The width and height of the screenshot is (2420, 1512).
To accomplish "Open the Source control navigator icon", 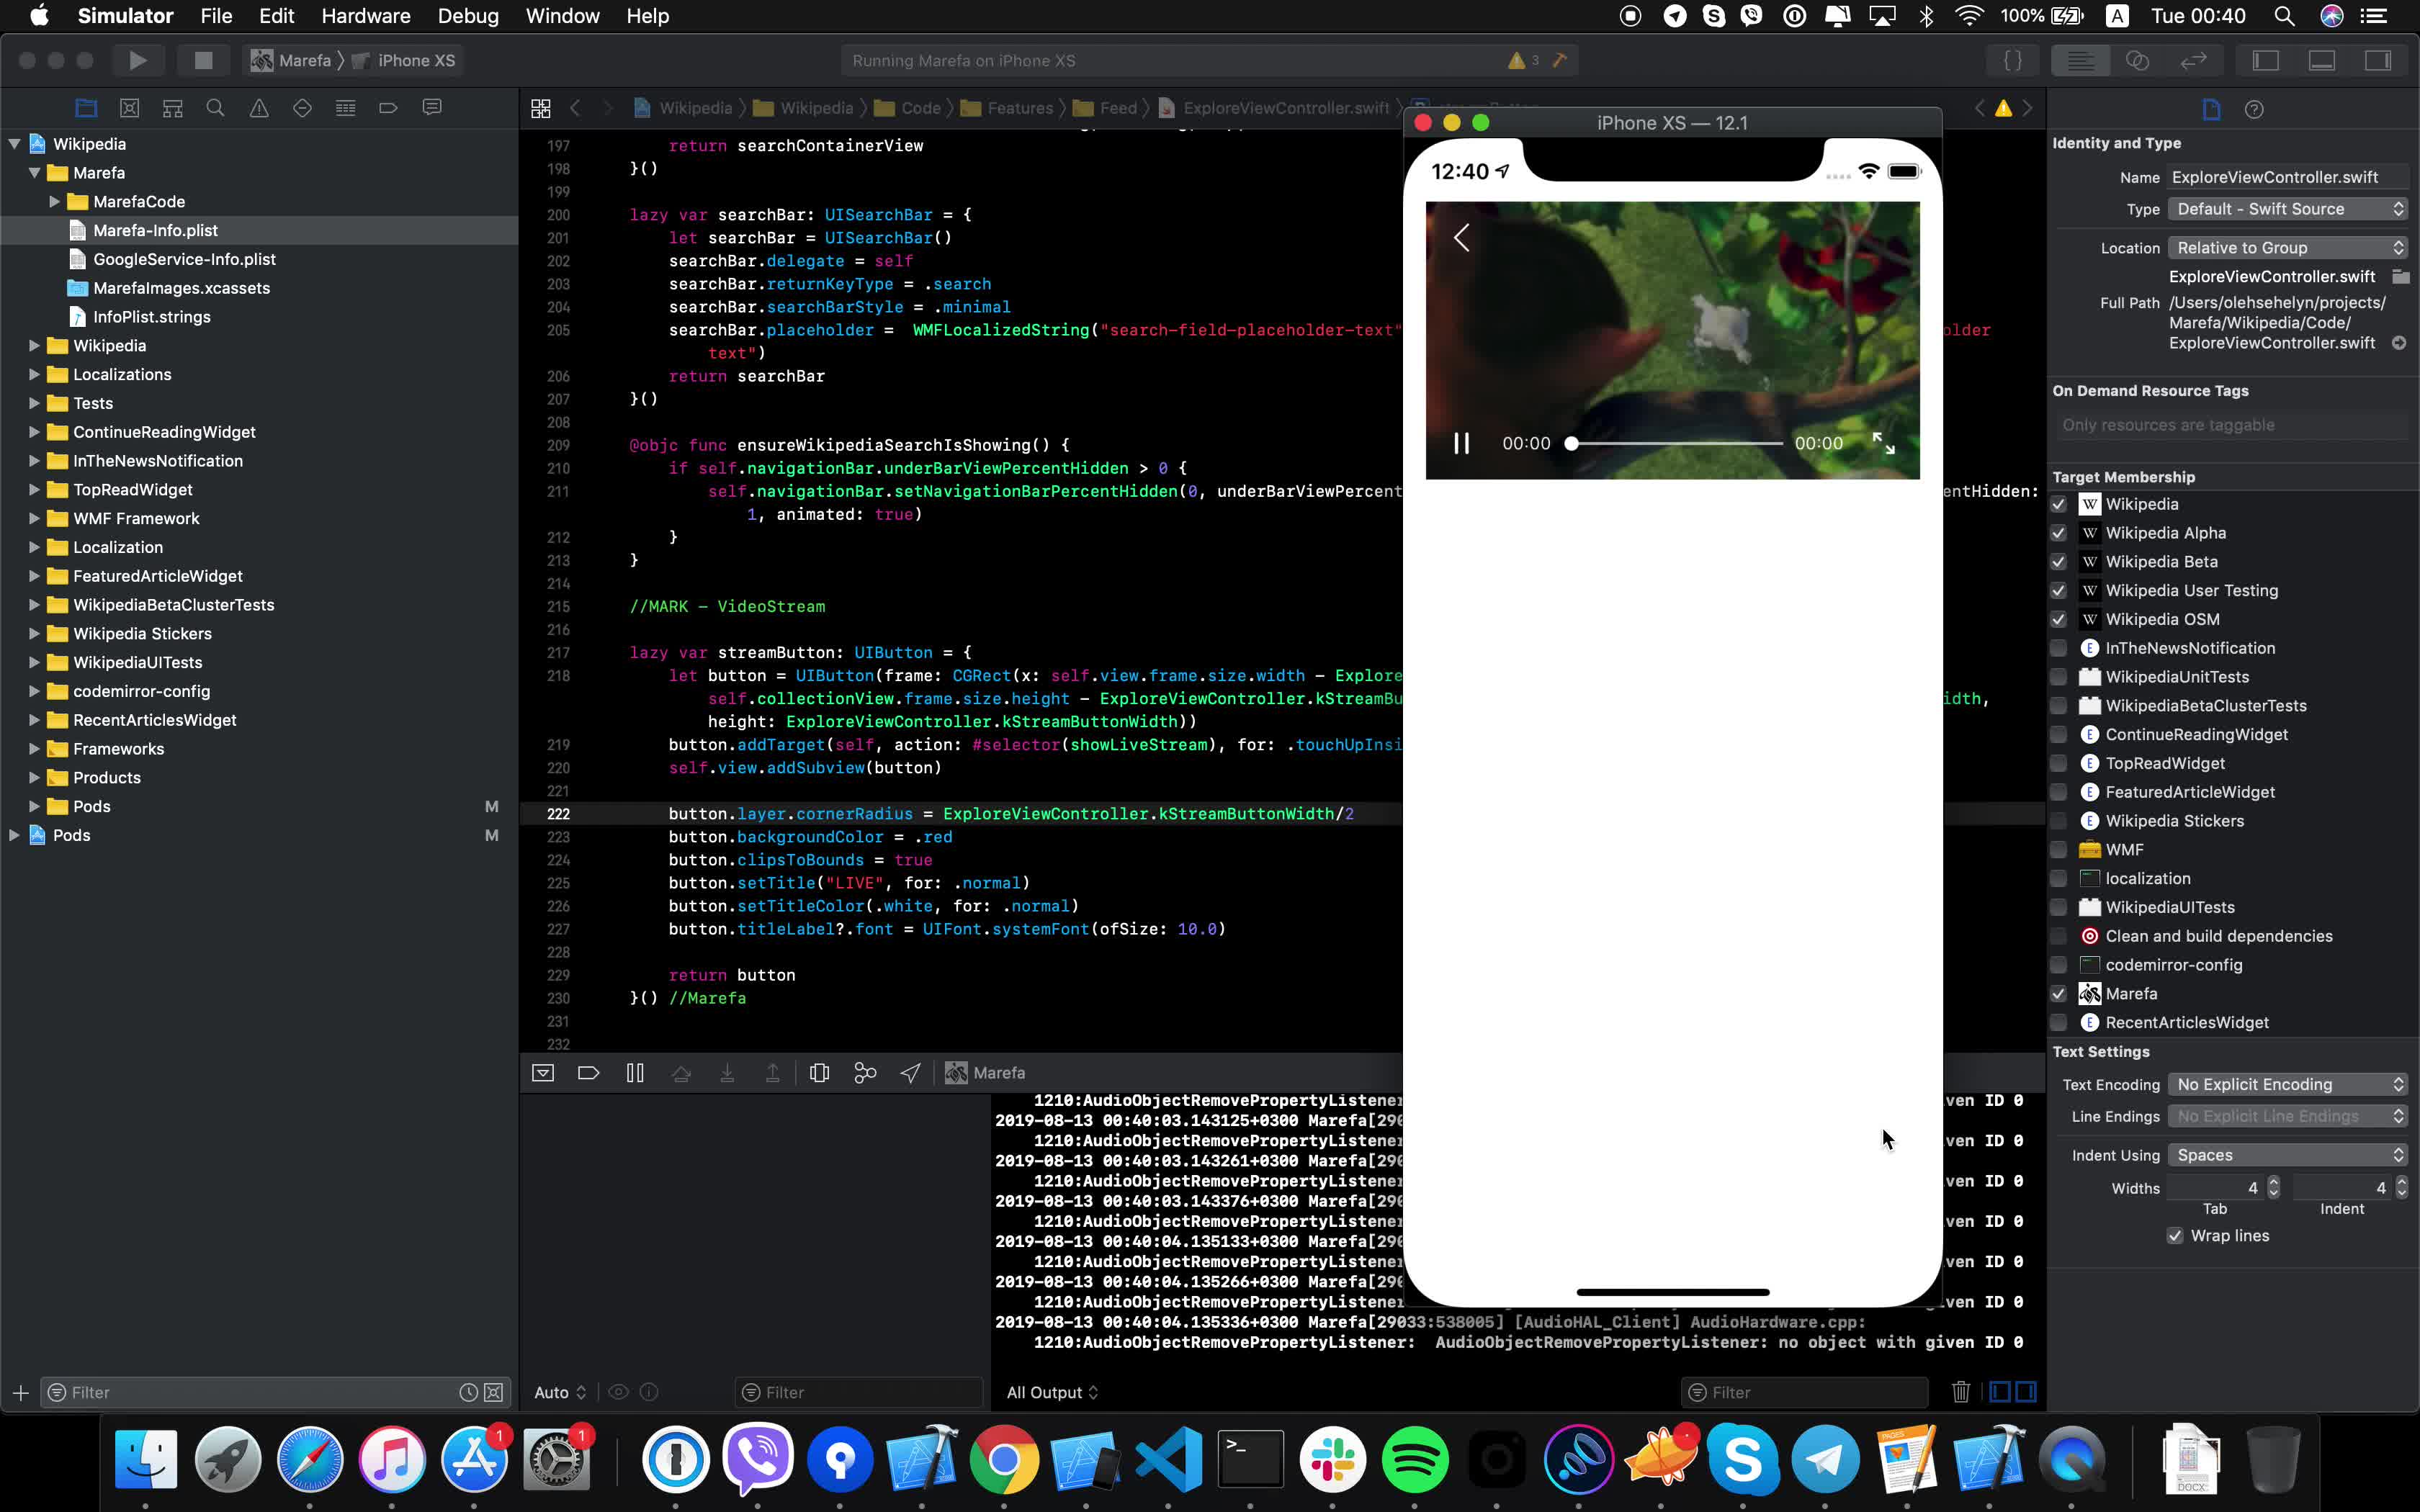I will [129, 108].
